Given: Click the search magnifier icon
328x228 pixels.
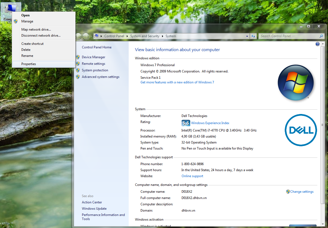Looking at the screenshot, I should 321,36.
